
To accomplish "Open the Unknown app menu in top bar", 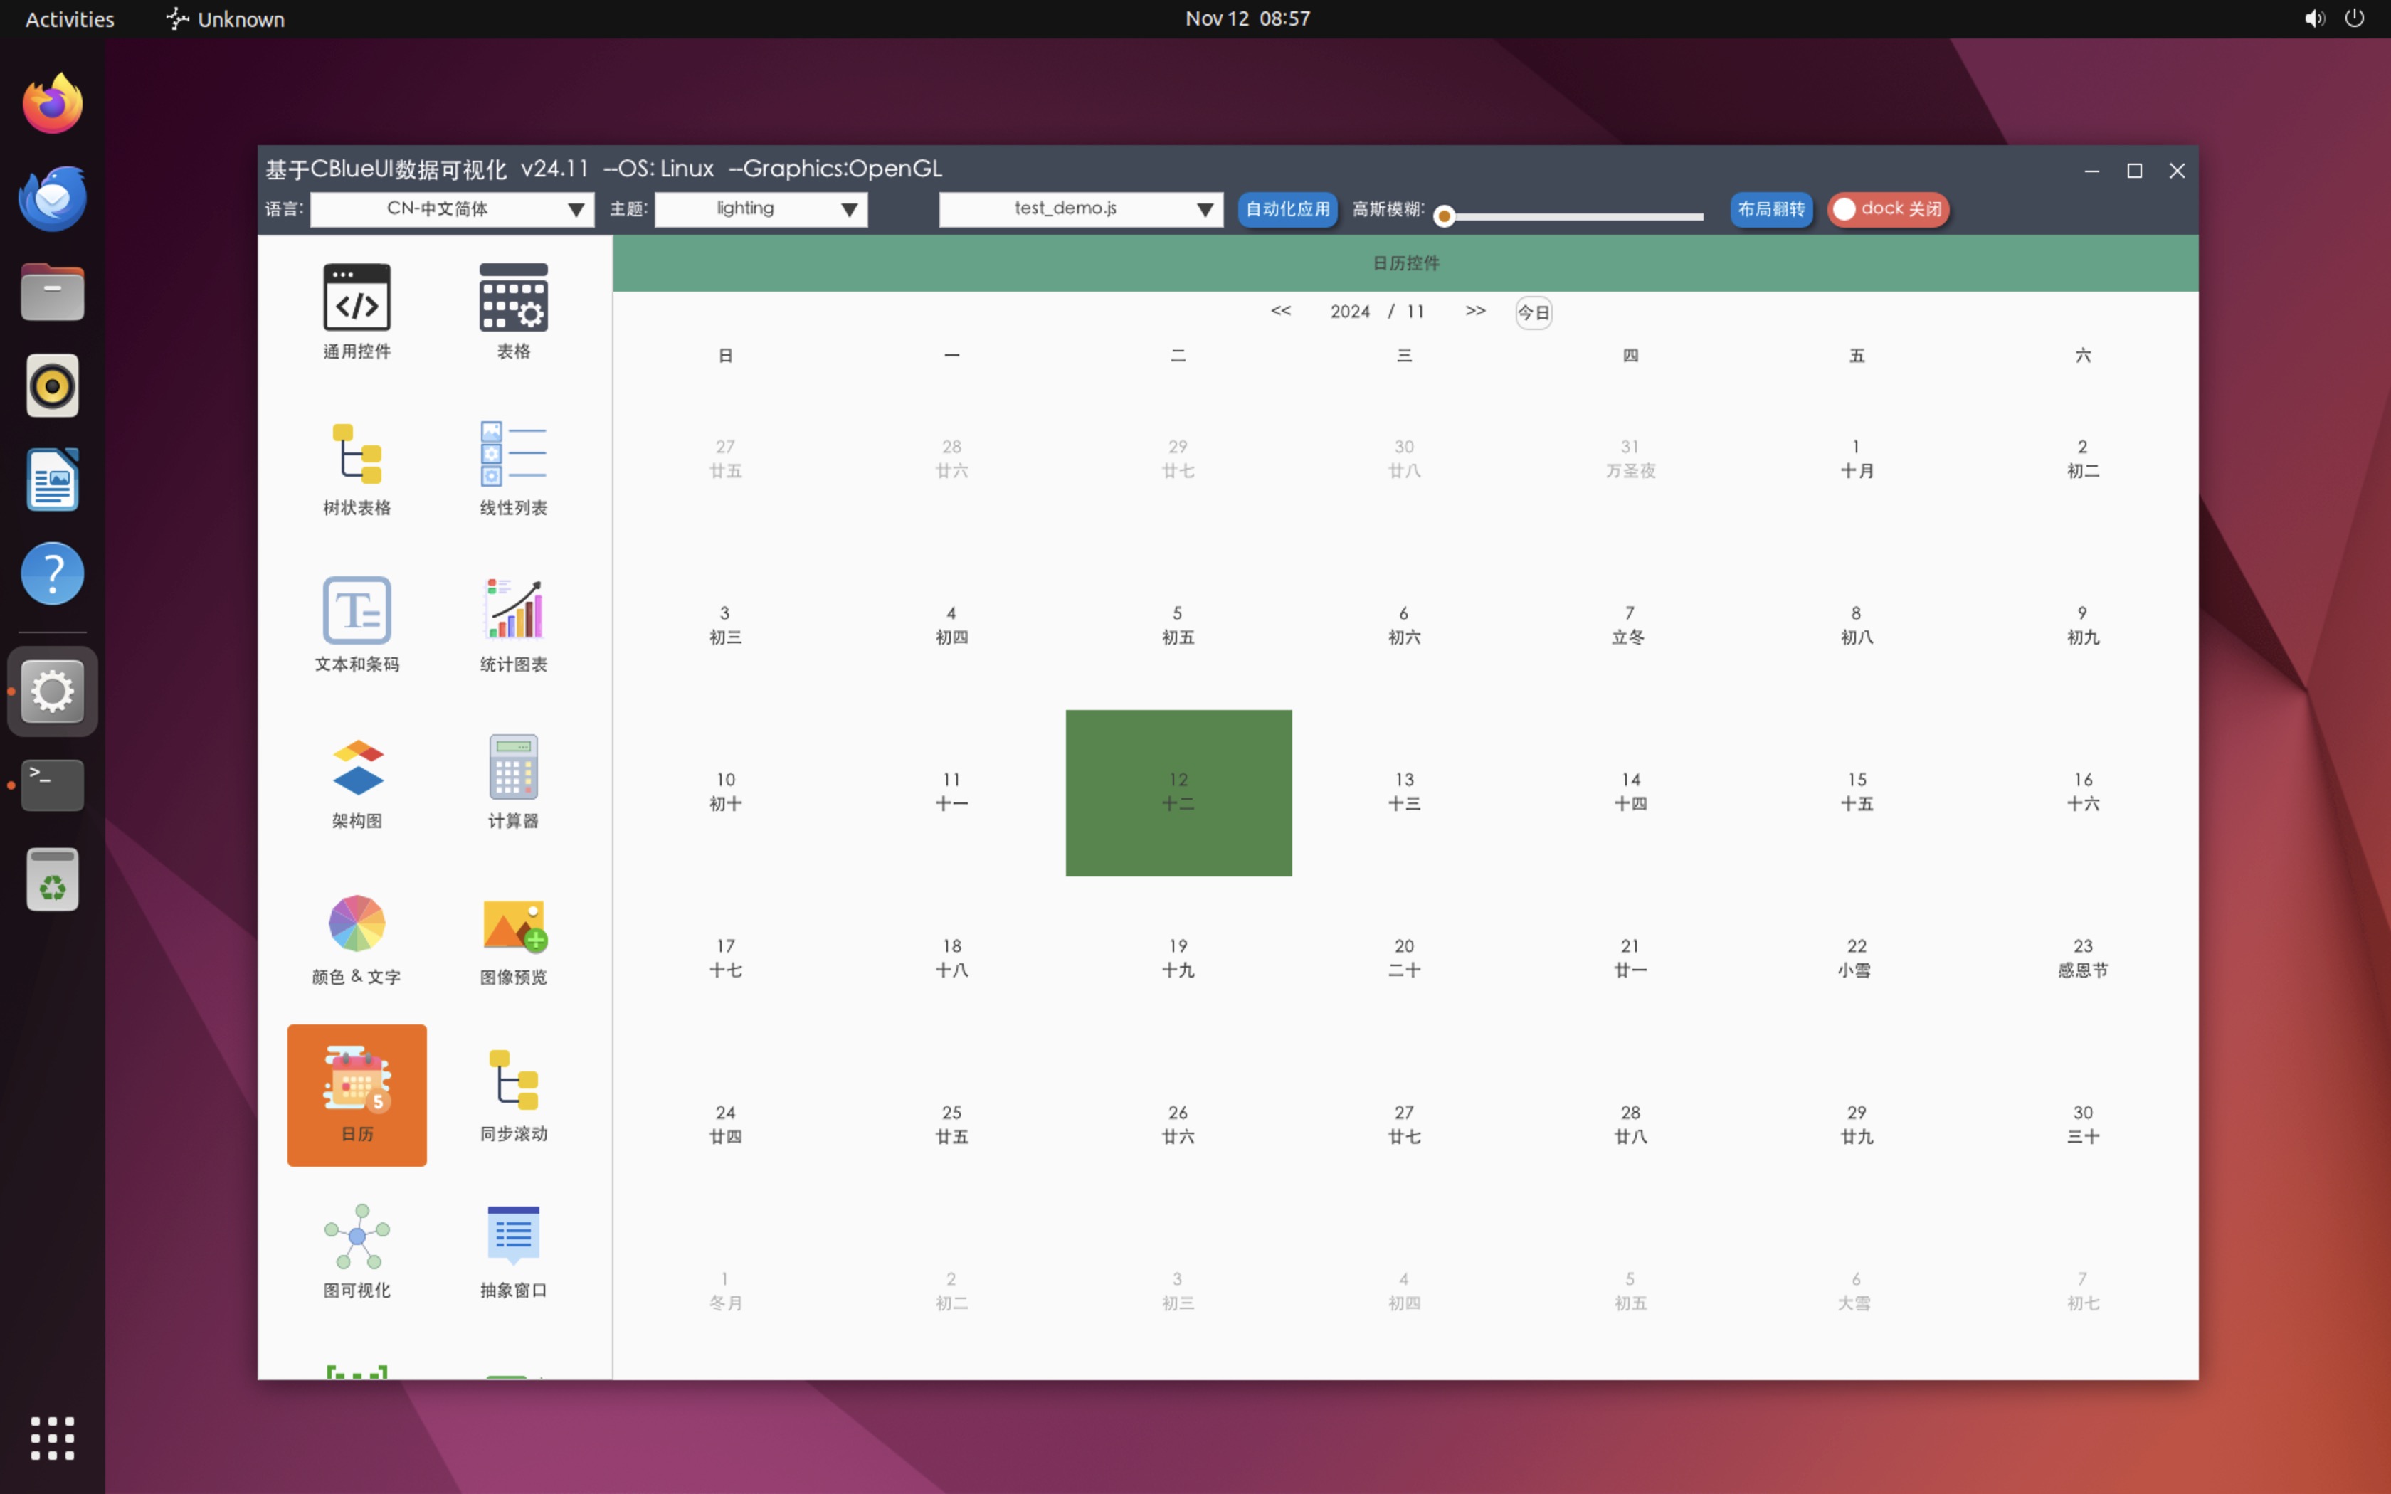I will pos(226,18).
